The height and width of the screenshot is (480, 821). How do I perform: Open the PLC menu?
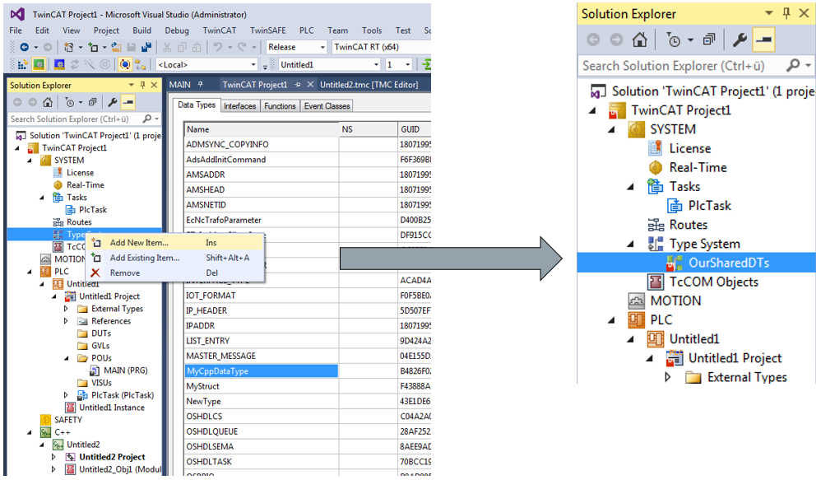[306, 30]
